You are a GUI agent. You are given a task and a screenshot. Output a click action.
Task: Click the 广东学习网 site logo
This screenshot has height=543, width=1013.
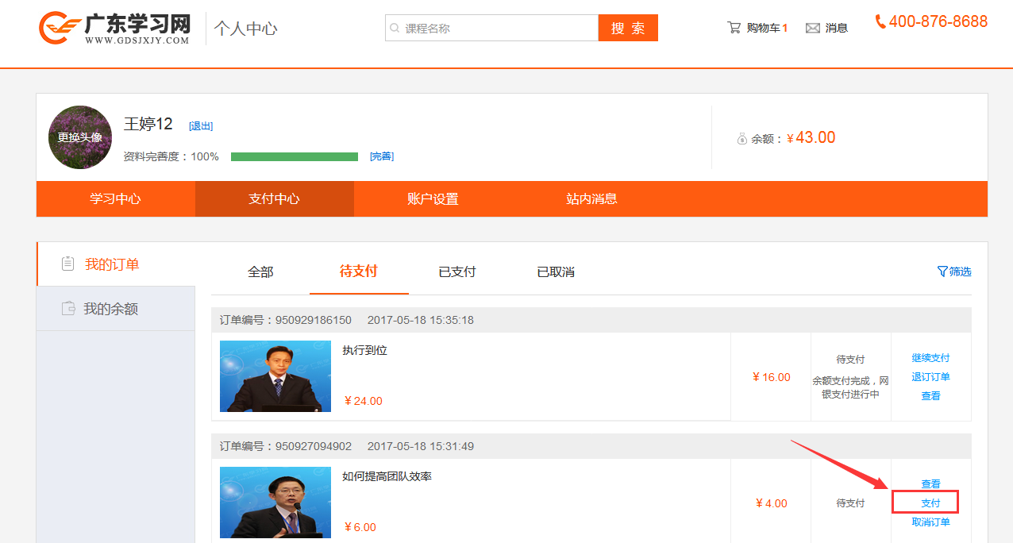(115, 28)
